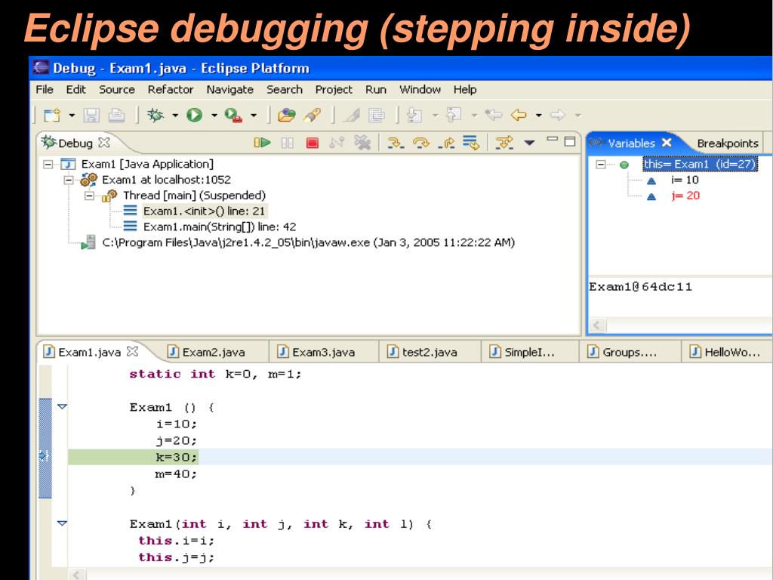
Task: Click the Disconnect icon in Debug view
Action: coord(337,143)
